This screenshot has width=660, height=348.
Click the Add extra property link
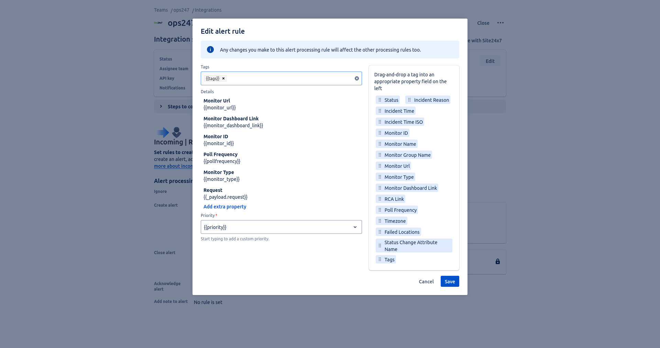(224, 207)
